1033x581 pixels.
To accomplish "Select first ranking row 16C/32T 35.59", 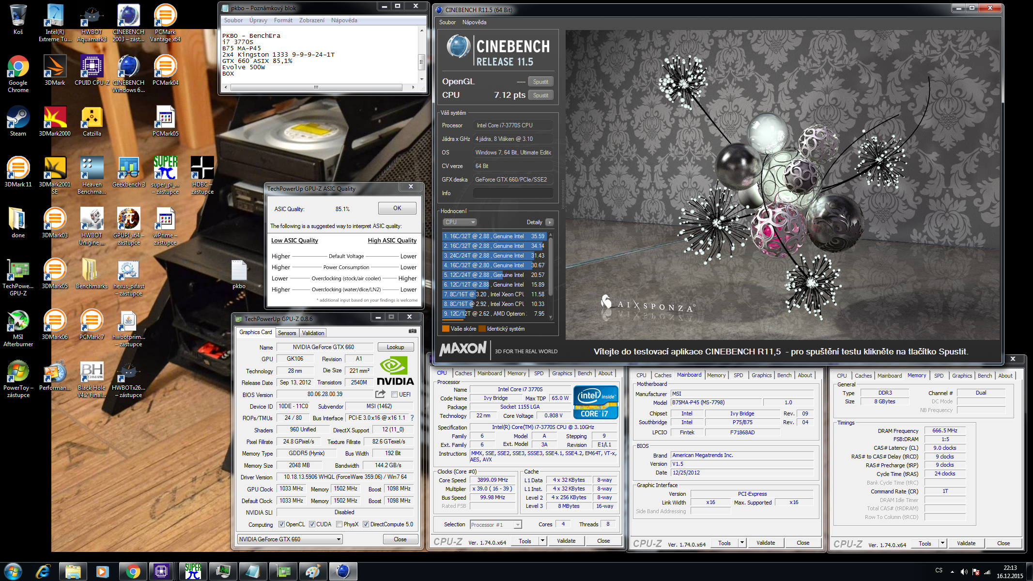I will tap(494, 236).
